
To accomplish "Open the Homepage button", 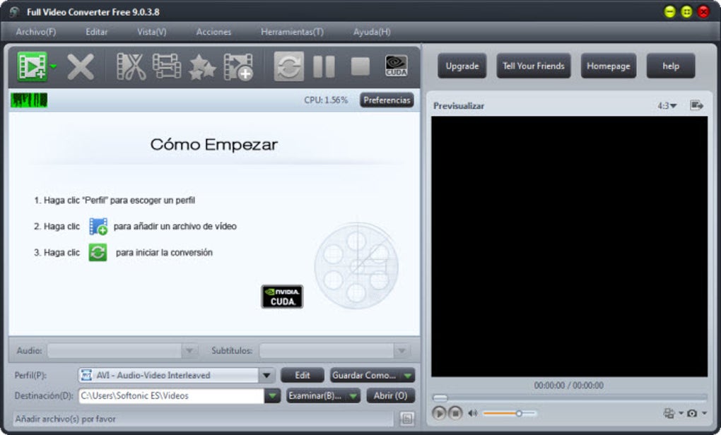I will pyautogui.click(x=609, y=66).
